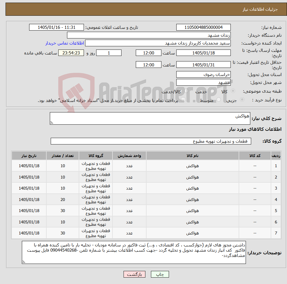The image size is (287, 284).
Task: Choose the متوسط purchase type radio
Action: click(219, 100)
